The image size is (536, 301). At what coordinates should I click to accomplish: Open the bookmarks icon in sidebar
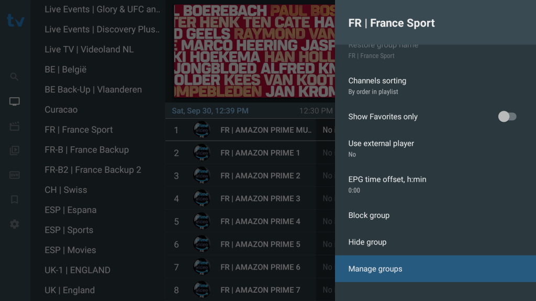point(15,199)
